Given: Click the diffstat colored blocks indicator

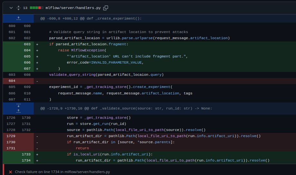Looking at the screenshot, I should pos(37,8).
